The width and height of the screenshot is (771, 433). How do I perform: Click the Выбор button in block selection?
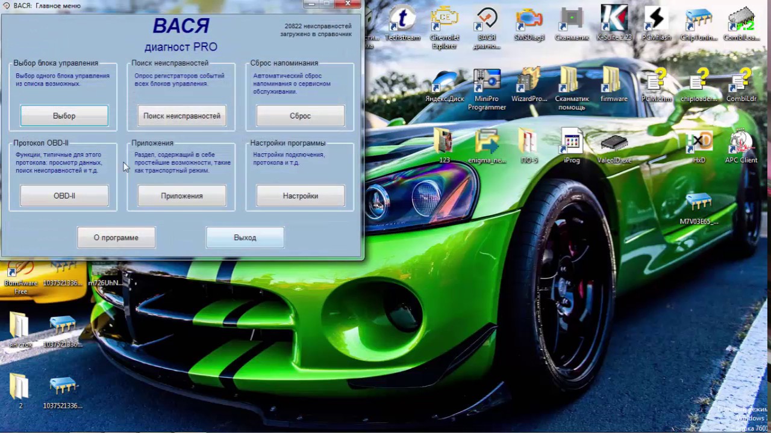pyautogui.click(x=64, y=116)
